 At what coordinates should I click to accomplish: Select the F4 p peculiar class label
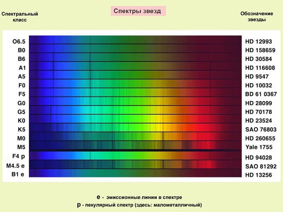18,156
